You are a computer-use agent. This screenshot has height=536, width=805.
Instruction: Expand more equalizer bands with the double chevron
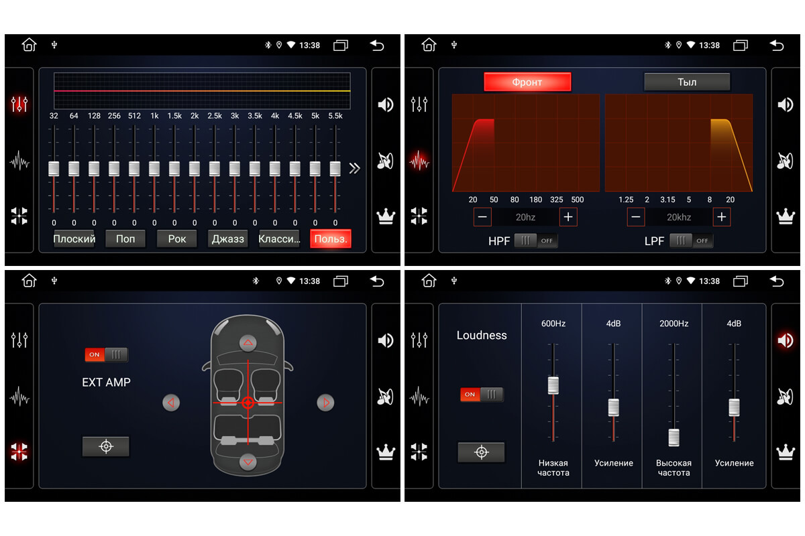pos(355,168)
